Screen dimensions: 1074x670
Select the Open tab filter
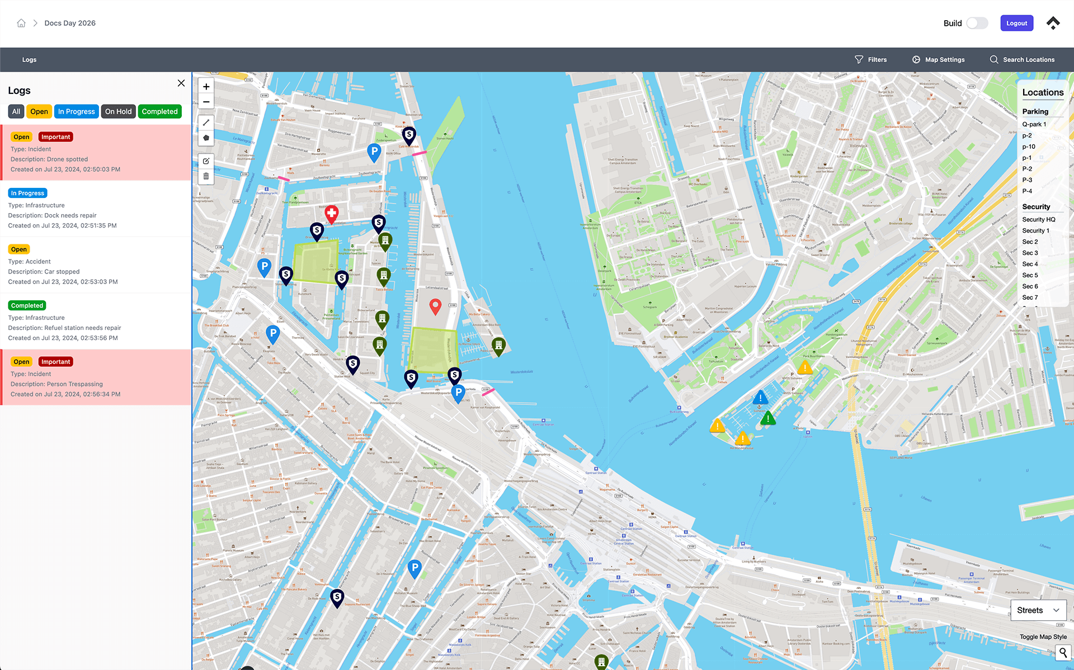click(39, 111)
